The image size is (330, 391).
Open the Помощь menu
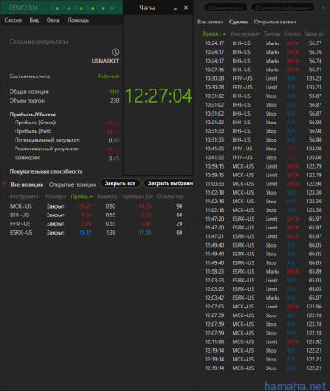point(78,20)
